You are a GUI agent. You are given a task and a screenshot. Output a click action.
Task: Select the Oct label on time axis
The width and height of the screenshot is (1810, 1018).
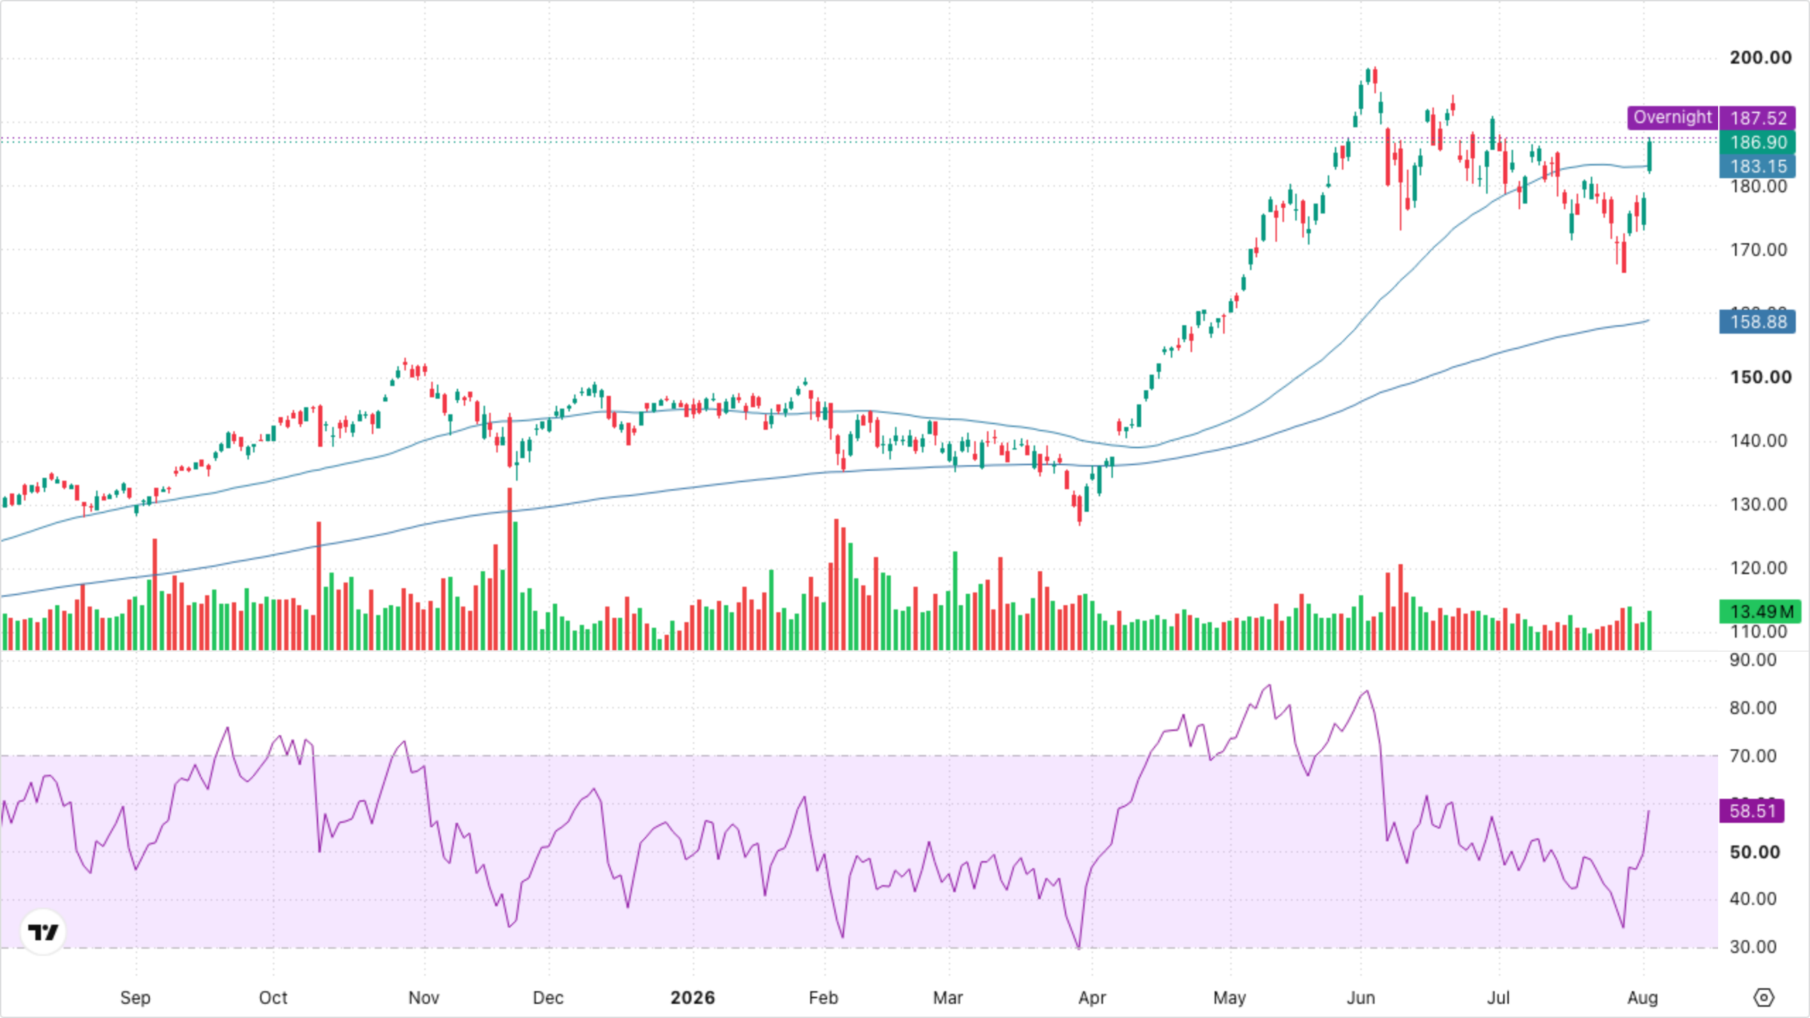click(x=273, y=997)
